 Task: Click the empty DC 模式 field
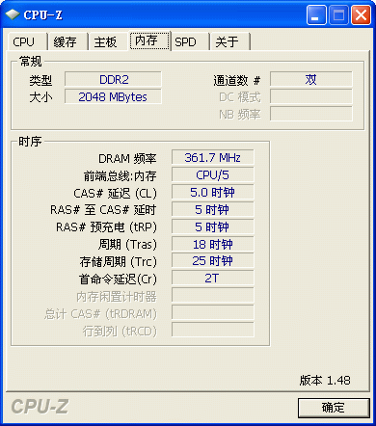[310, 96]
